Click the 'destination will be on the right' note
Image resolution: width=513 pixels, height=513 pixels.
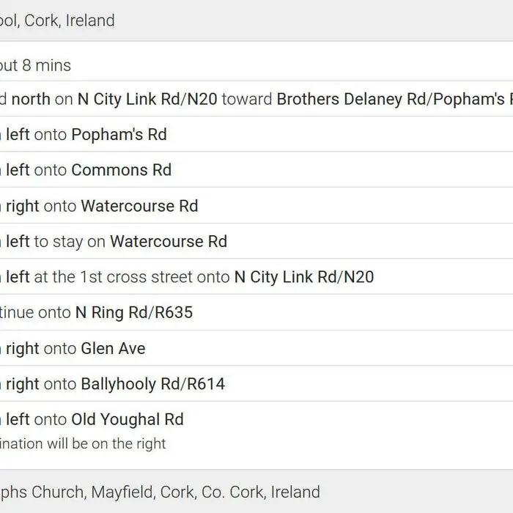point(83,444)
